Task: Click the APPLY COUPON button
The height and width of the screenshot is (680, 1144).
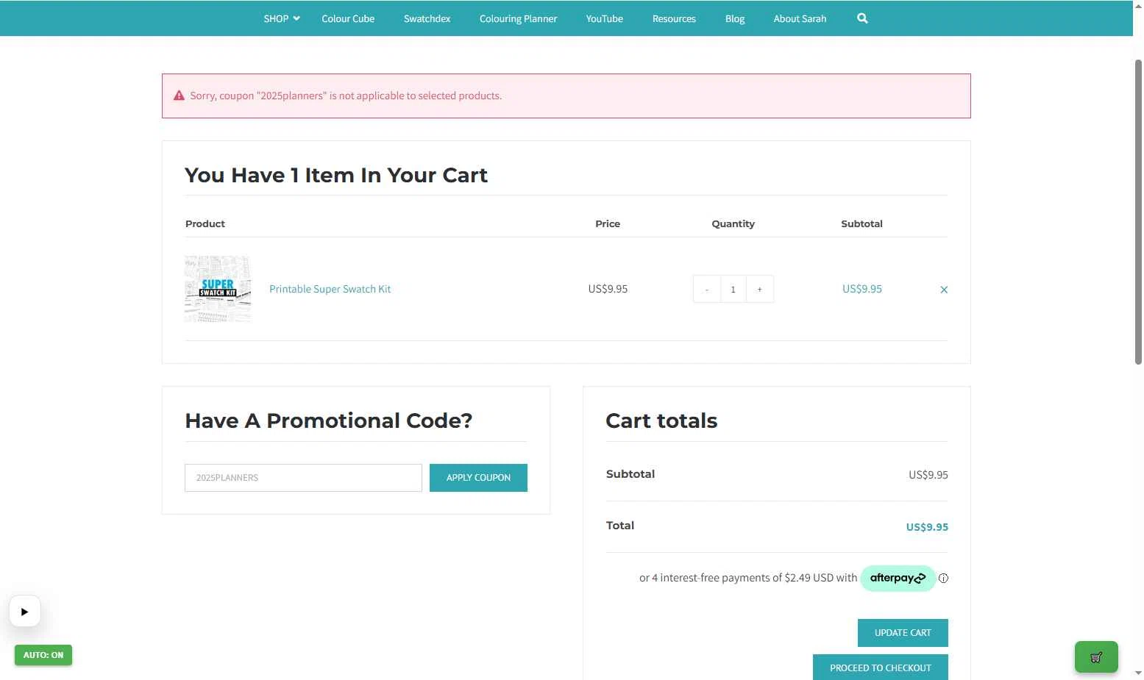Action: [478, 478]
